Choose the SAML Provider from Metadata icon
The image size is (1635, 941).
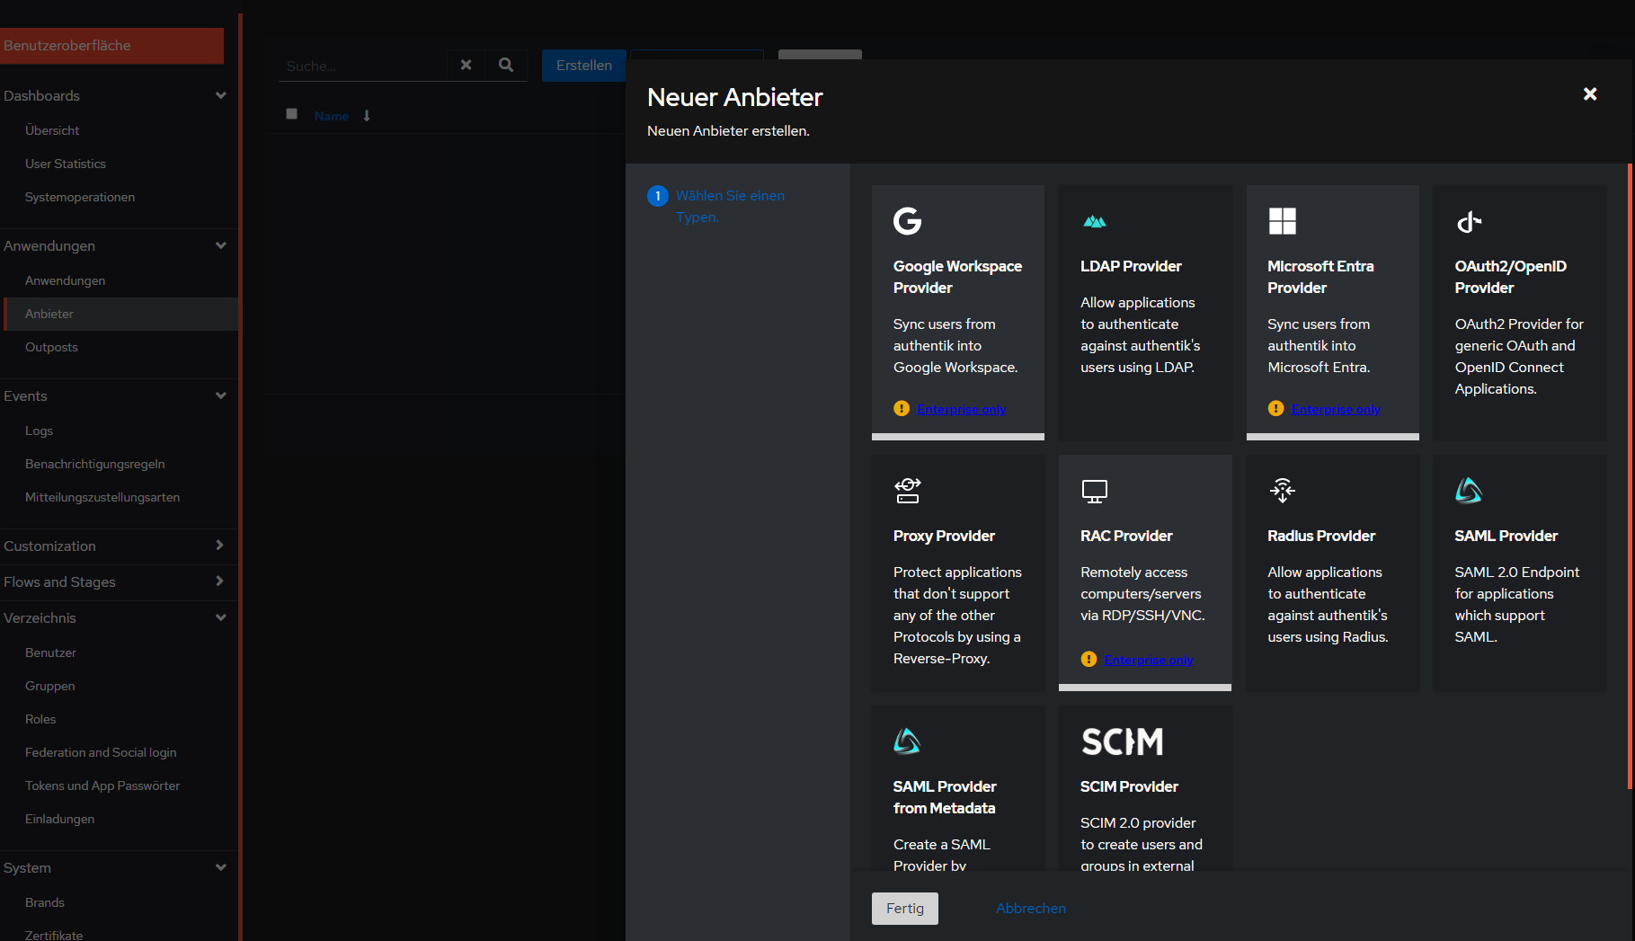[907, 741]
